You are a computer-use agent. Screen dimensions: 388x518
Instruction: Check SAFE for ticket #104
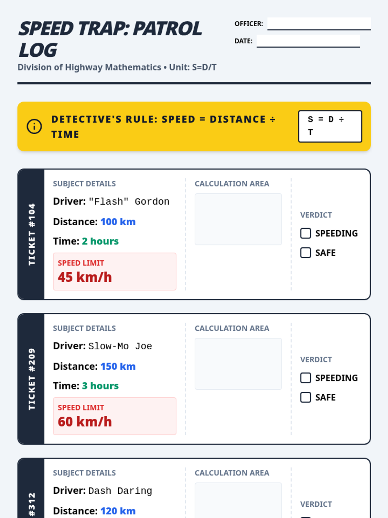pos(306,253)
